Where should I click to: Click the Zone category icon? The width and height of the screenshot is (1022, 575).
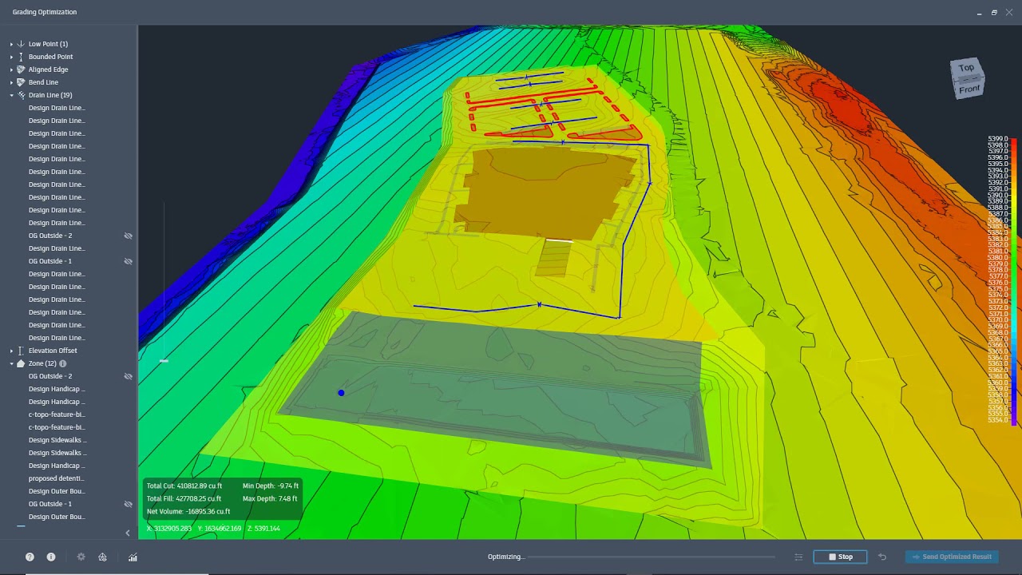[x=19, y=363]
